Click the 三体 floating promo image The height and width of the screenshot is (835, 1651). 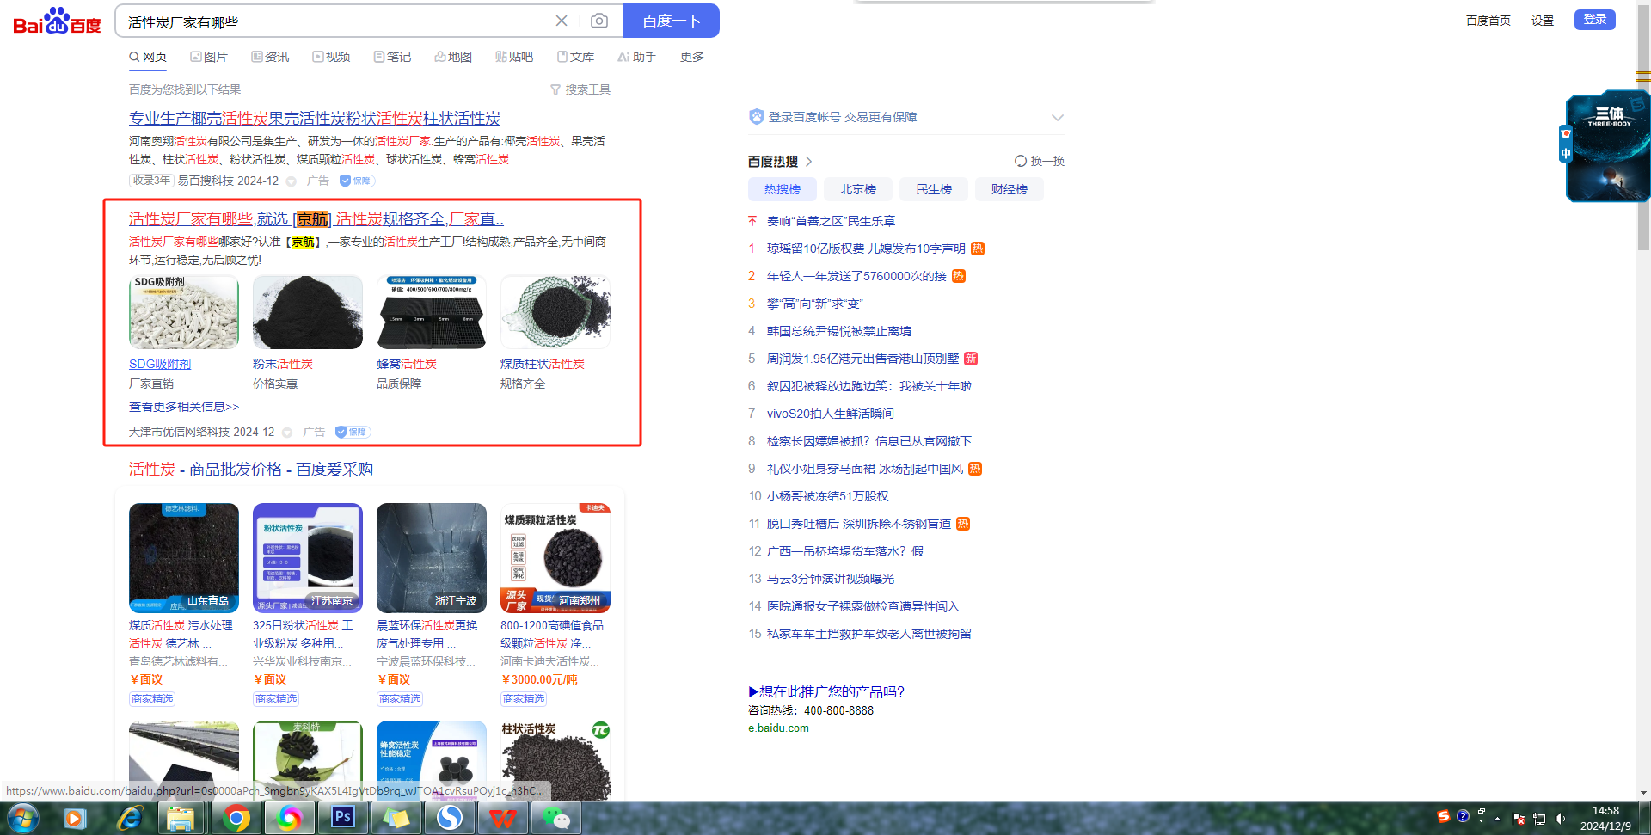1608,146
